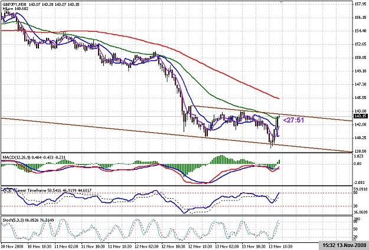Viewport: 369px width, 250px height.
Task: Click the 142.00 price axis label
Action: tap(362, 124)
